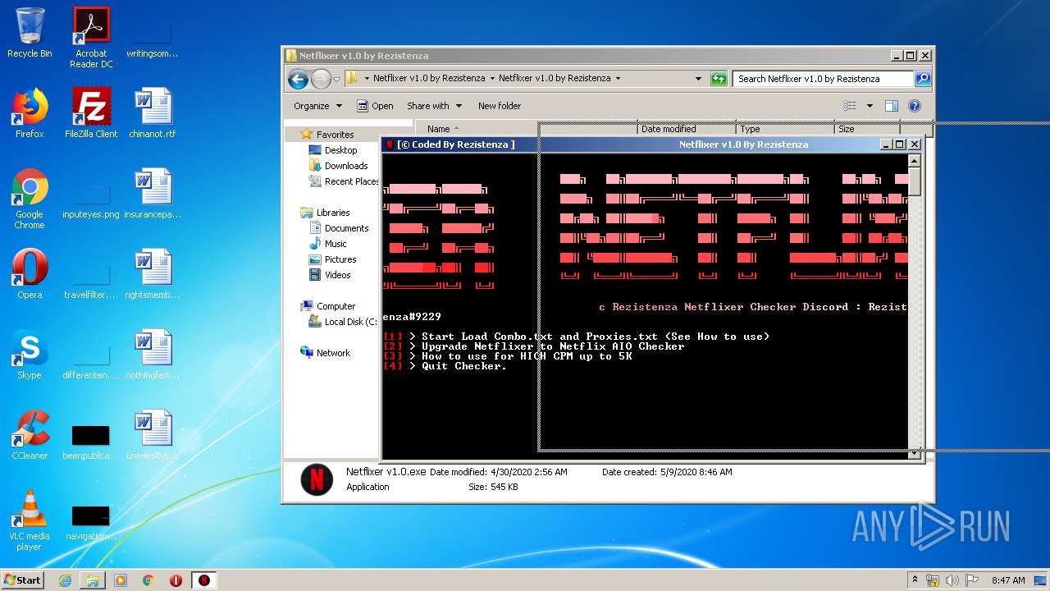Open Windows Media Player taskbar icon
This screenshot has height=591, width=1050.
coord(121,580)
